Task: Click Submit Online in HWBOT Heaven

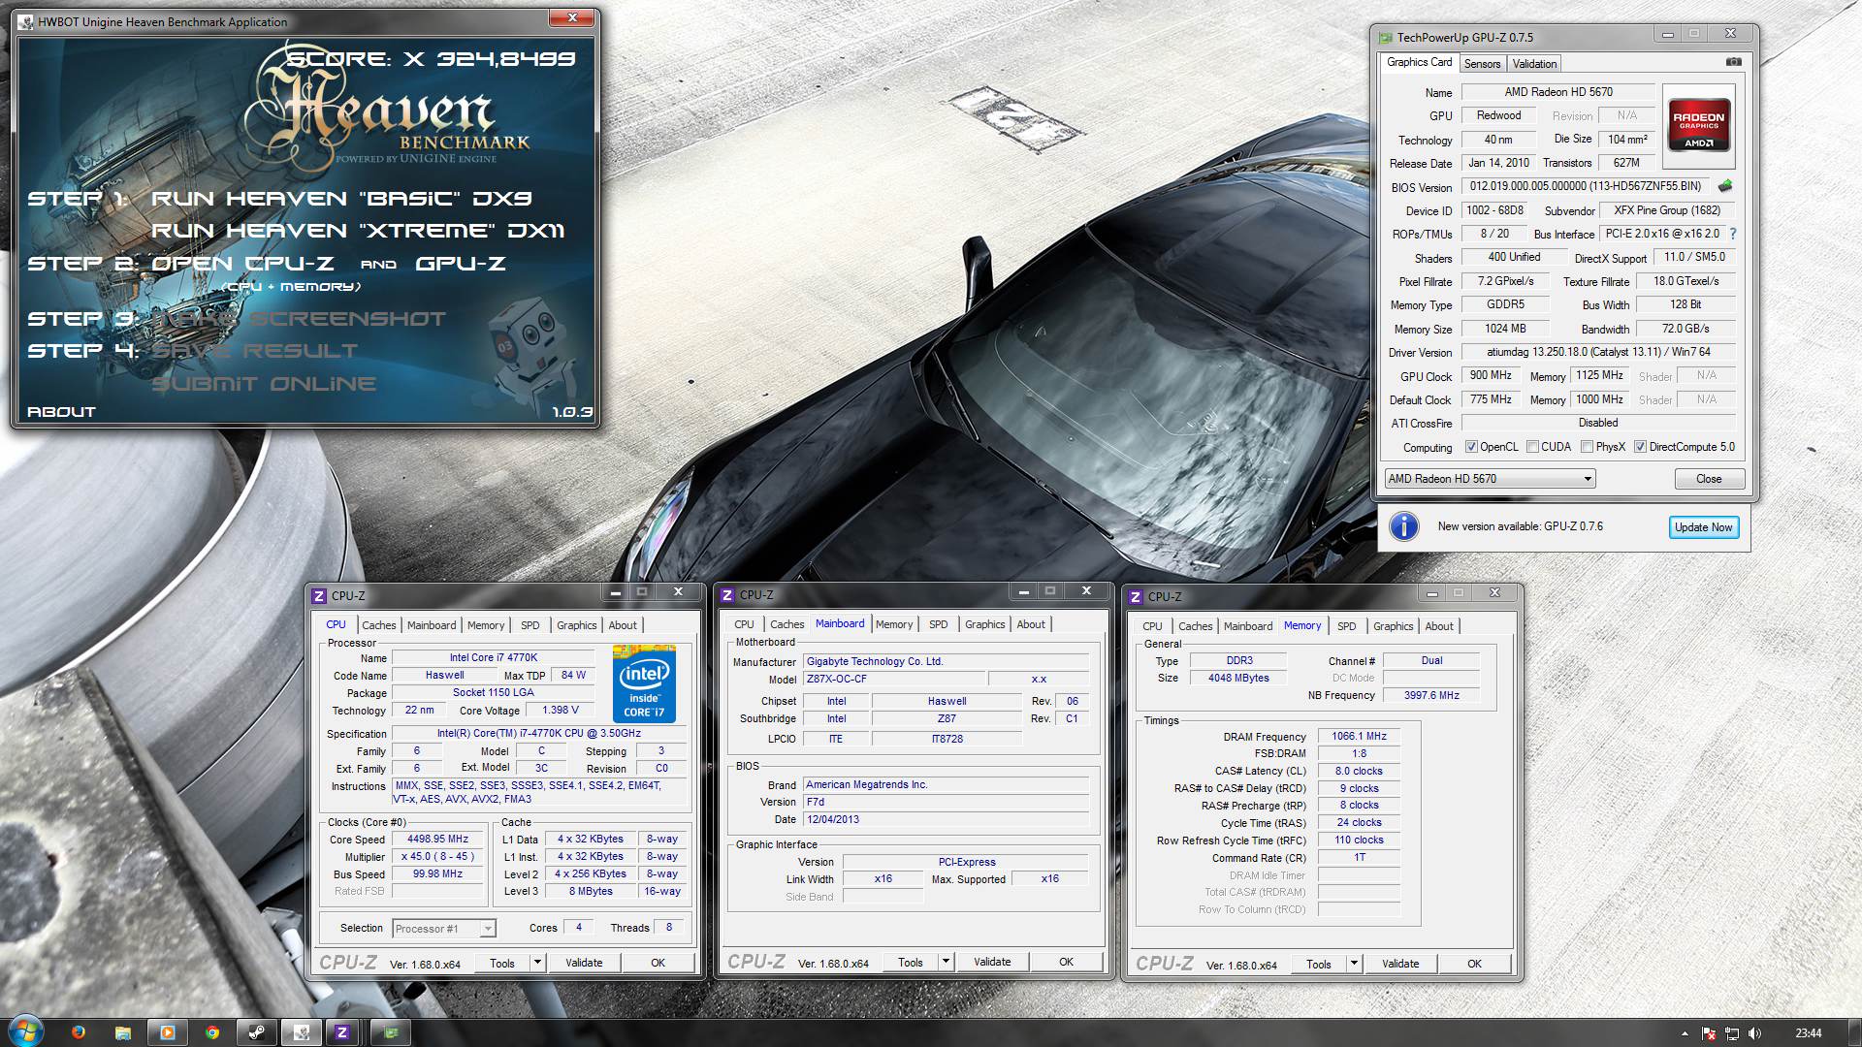Action: tap(264, 384)
